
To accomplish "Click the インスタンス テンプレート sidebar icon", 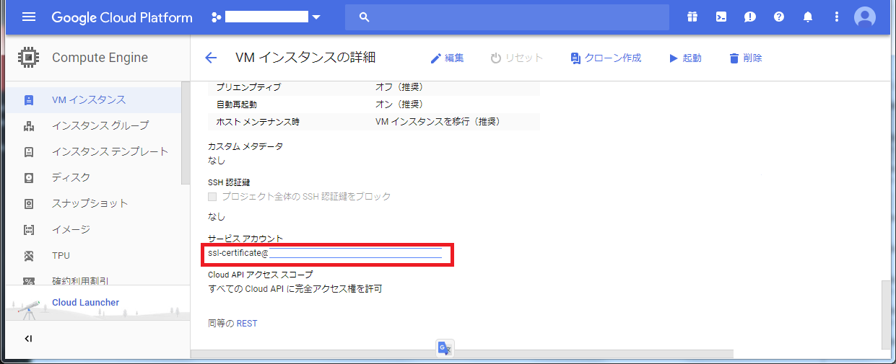I will tap(29, 151).
